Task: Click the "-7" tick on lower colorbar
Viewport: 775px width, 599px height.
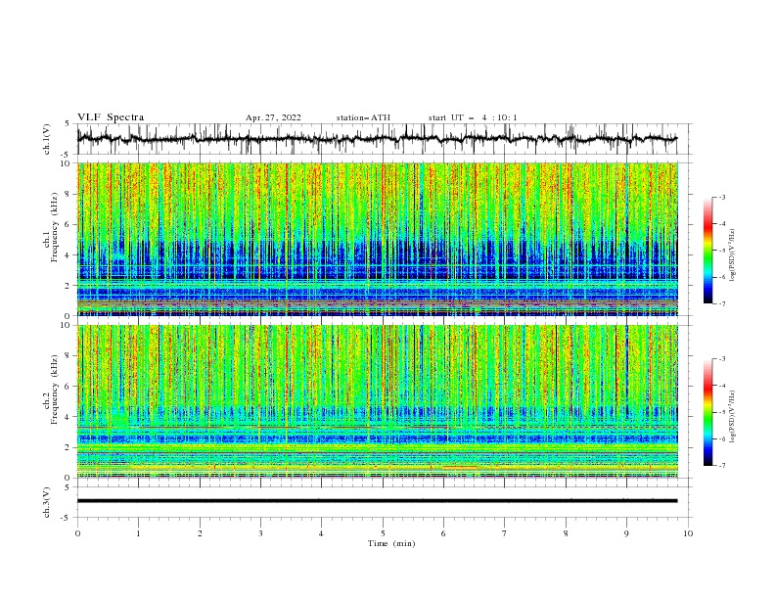Action: [722, 465]
